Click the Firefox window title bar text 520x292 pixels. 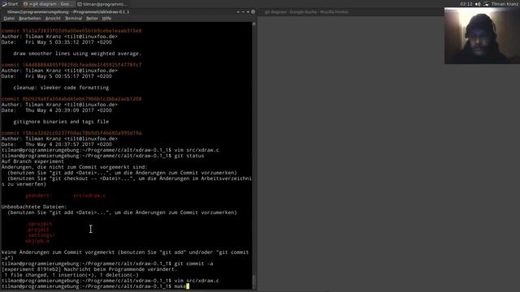(x=306, y=12)
